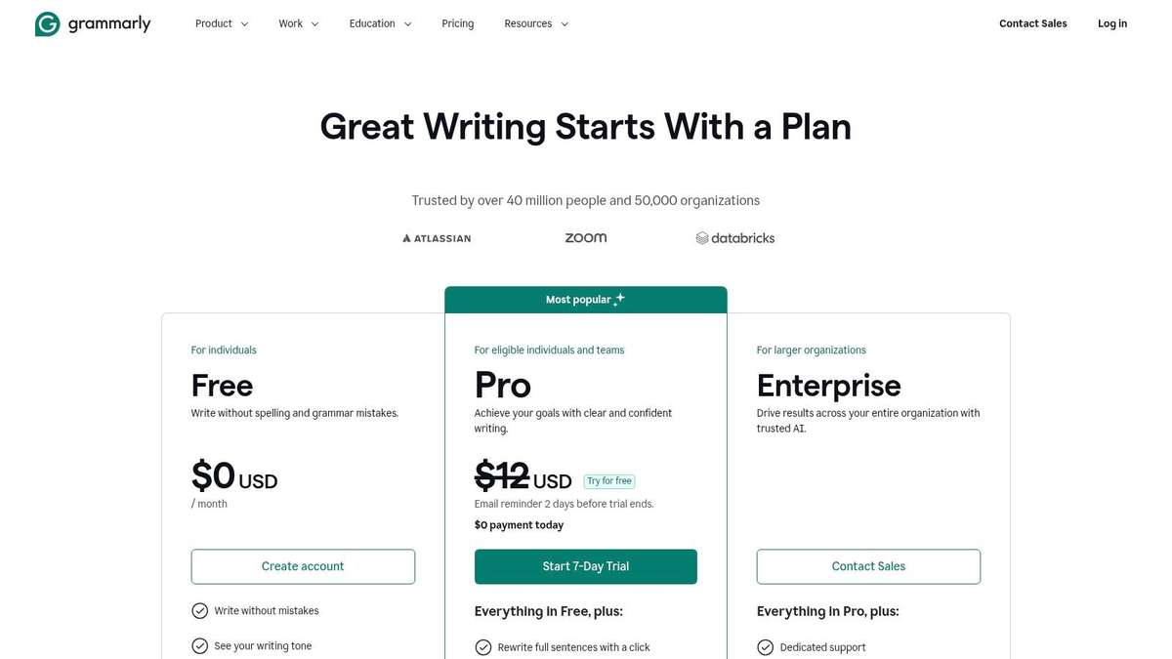
Task: Click the sparkle icon beside Most popular
Action: click(618, 299)
